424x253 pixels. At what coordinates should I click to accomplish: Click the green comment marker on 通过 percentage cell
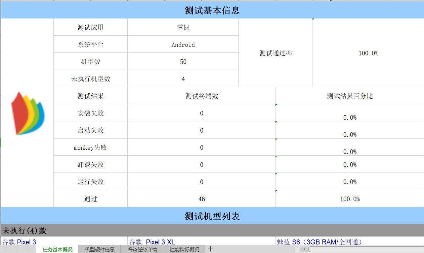pos(276,190)
